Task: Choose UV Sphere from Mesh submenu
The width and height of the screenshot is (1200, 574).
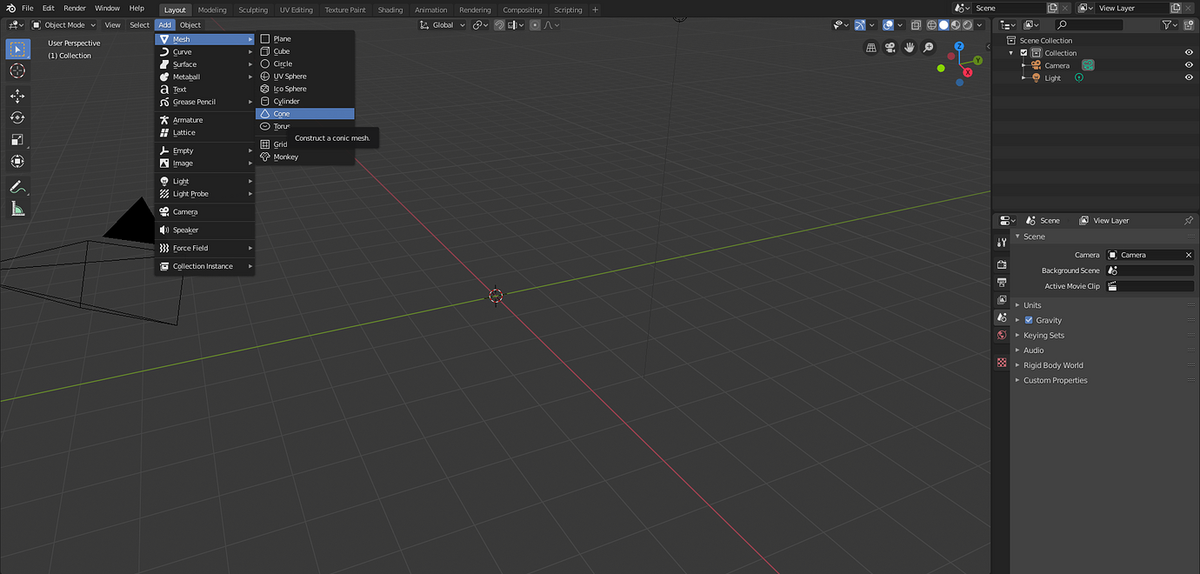Action: (x=305, y=77)
